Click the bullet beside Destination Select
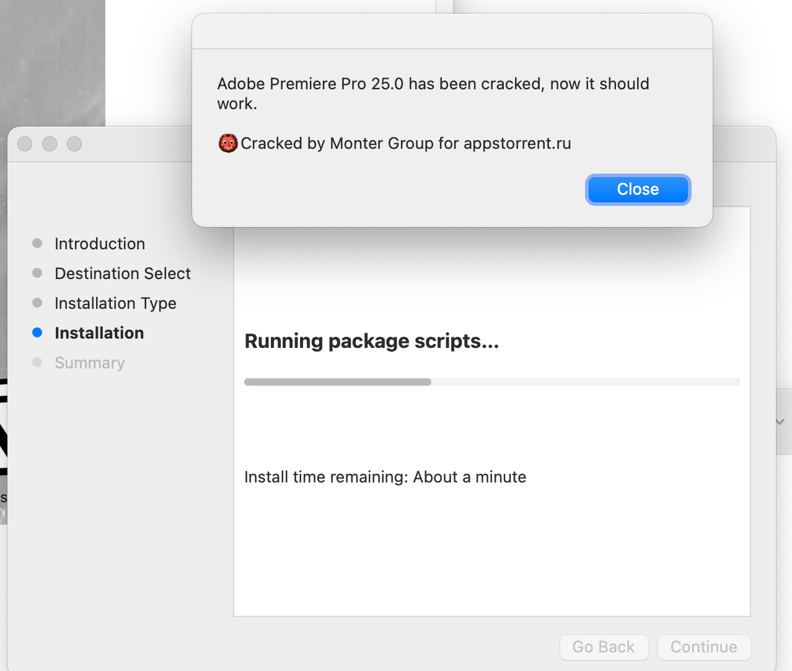The height and width of the screenshot is (671, 792). point(37,273)
